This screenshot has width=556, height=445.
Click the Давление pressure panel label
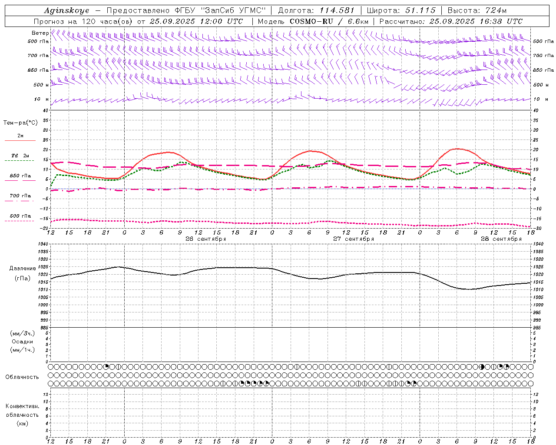pos(23,269)
